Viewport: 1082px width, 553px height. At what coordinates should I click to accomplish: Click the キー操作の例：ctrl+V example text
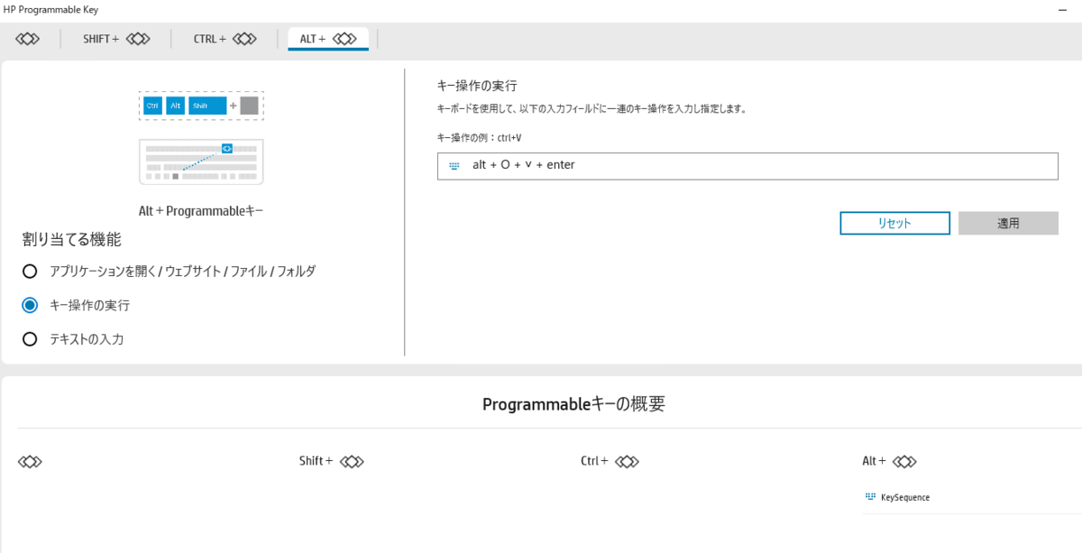(x=480, y=138)
